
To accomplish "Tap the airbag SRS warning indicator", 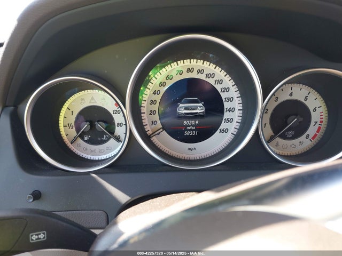I will 301,143.
